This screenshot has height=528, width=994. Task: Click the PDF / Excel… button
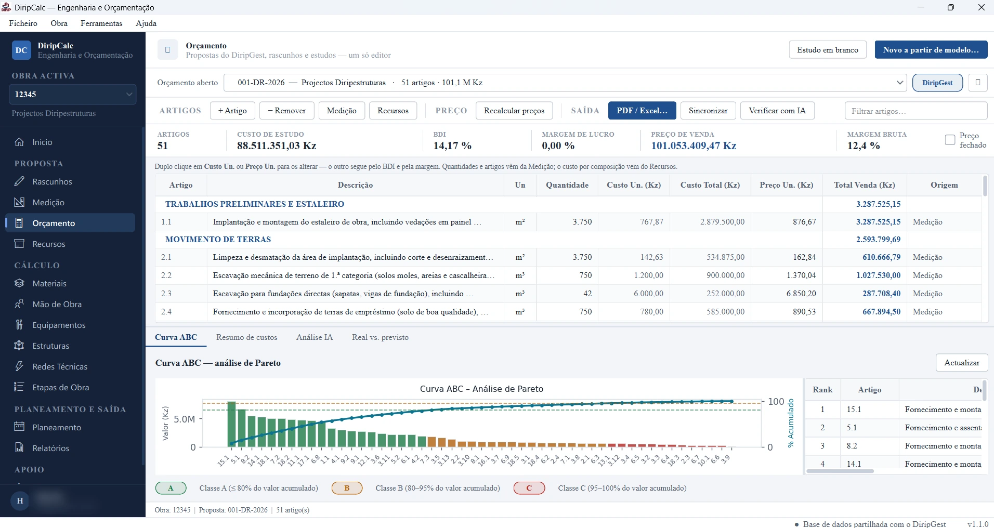[x=642, y=111]
